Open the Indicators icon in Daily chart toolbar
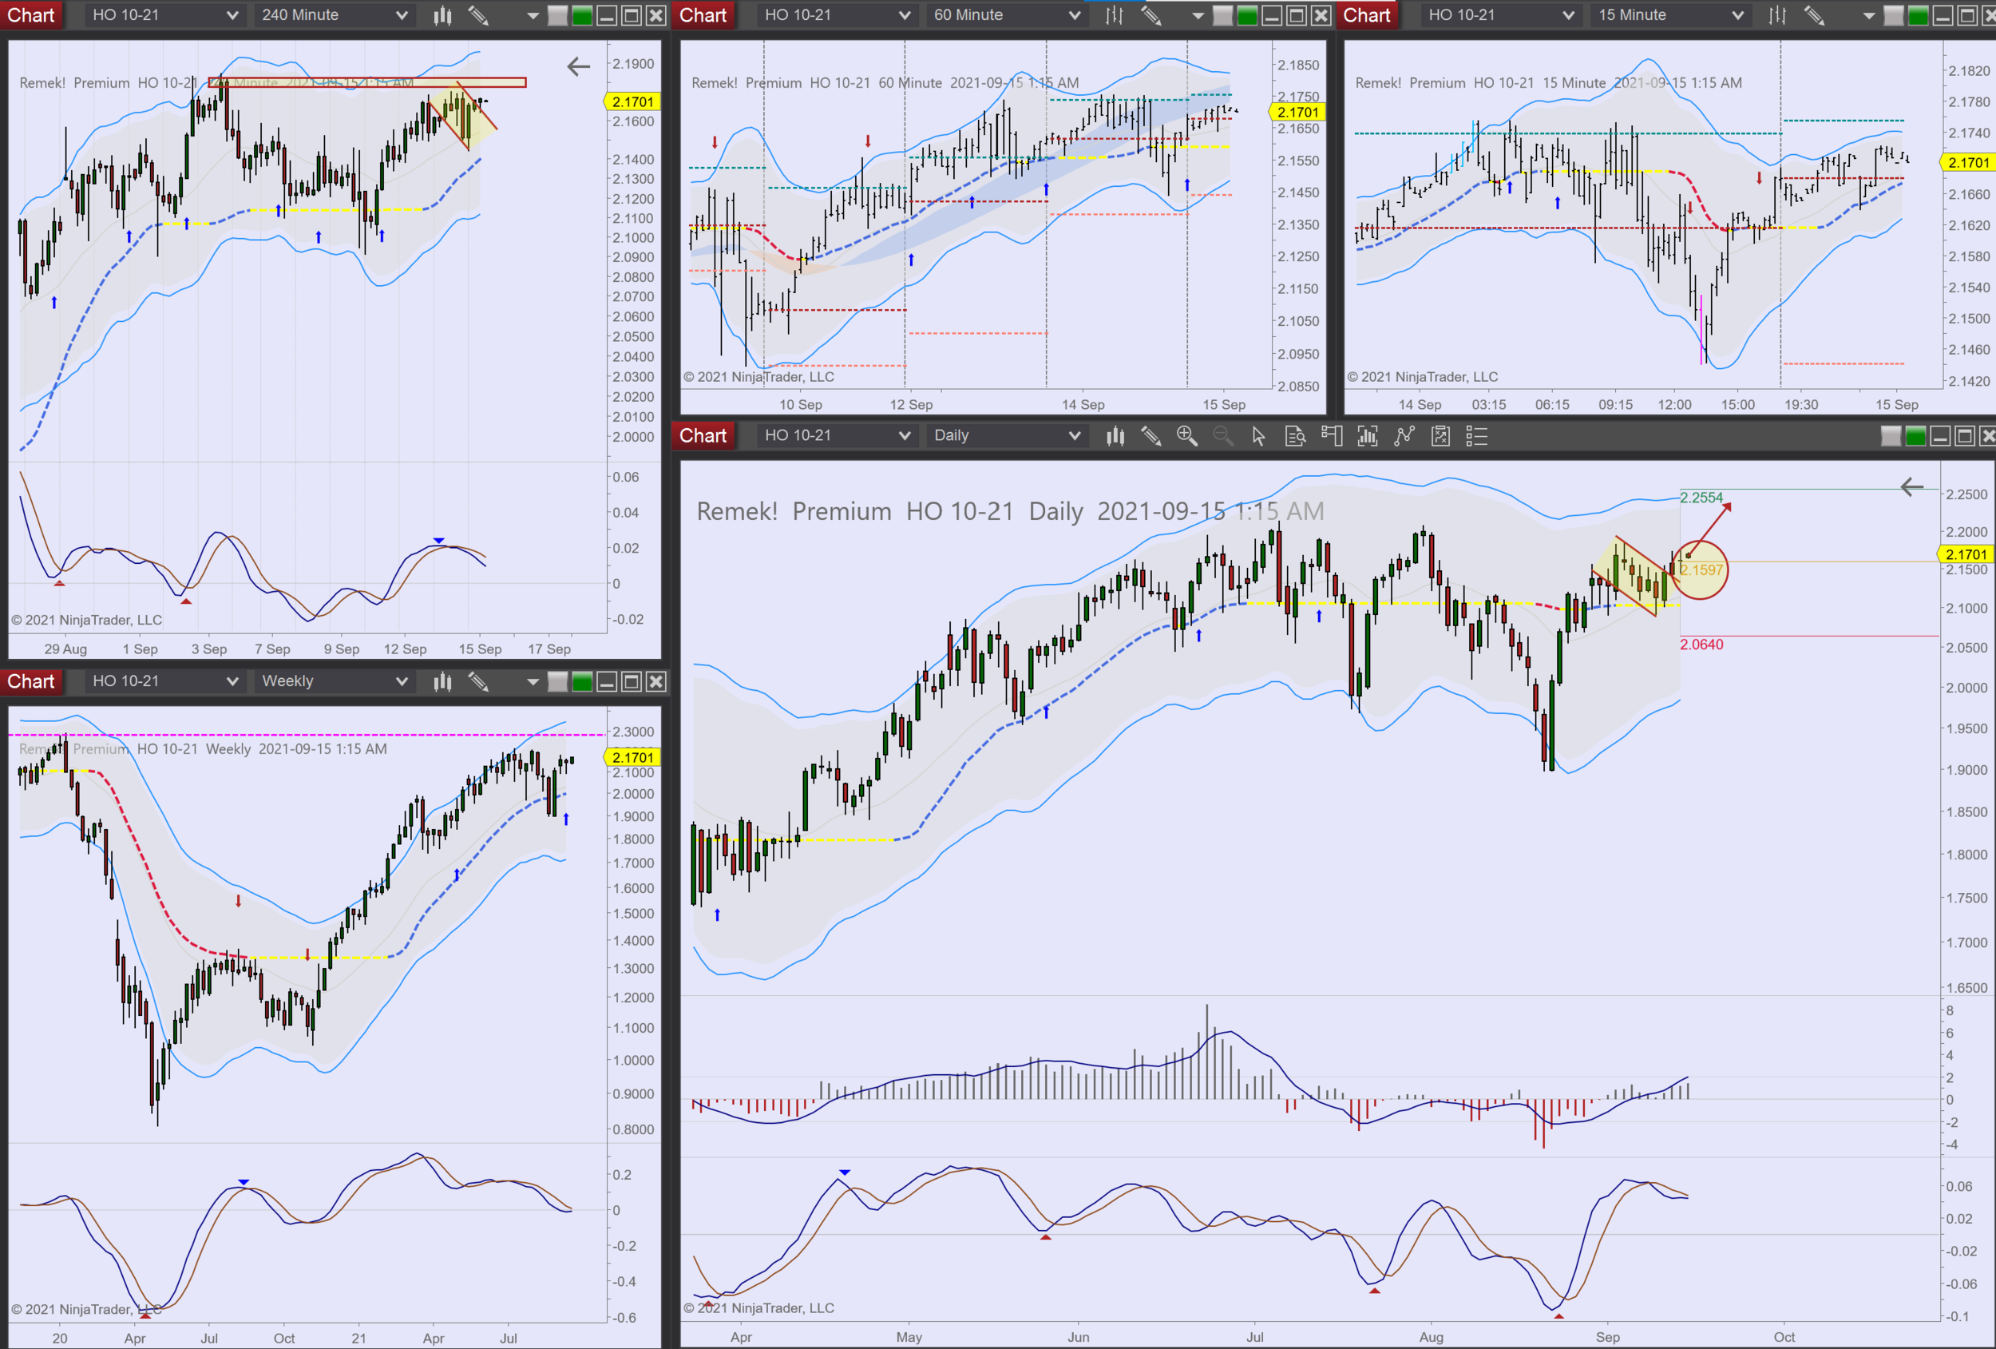Image resolution: width=1996 pixels, height=1349 pixels. coord(1404,437)
